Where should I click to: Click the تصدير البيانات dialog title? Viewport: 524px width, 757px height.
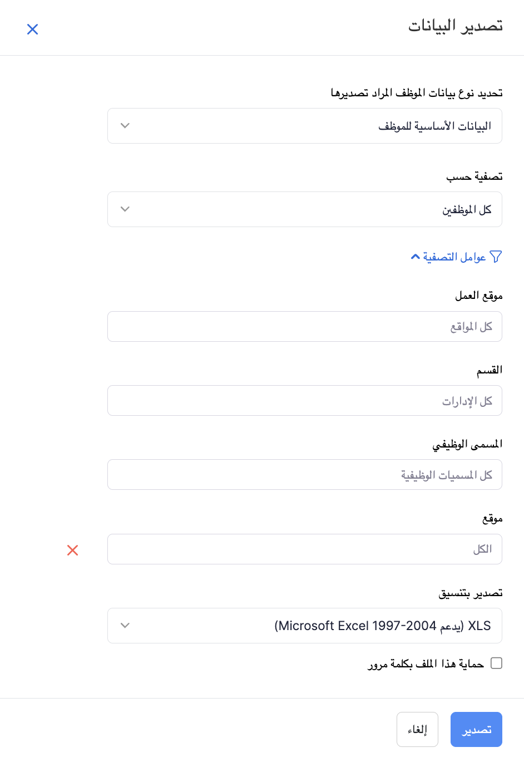[x=456, y=26]
